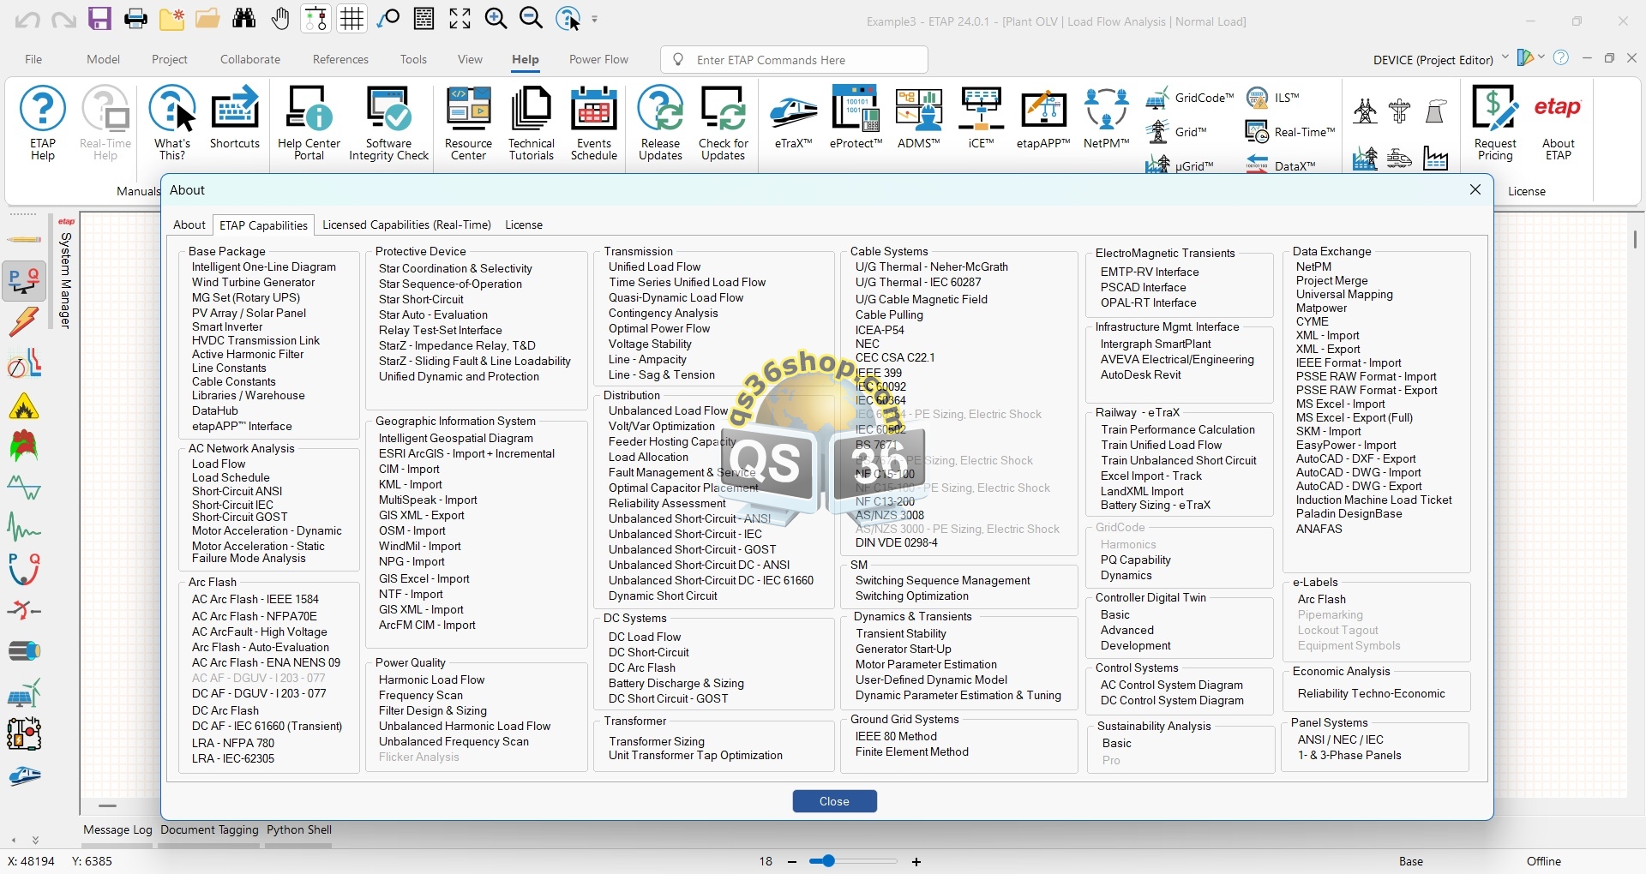The height and width of the screenshot is (874, 1646).
Task: Select the lightning bolt short-circuit mode icon
Action: click(24, 322)
